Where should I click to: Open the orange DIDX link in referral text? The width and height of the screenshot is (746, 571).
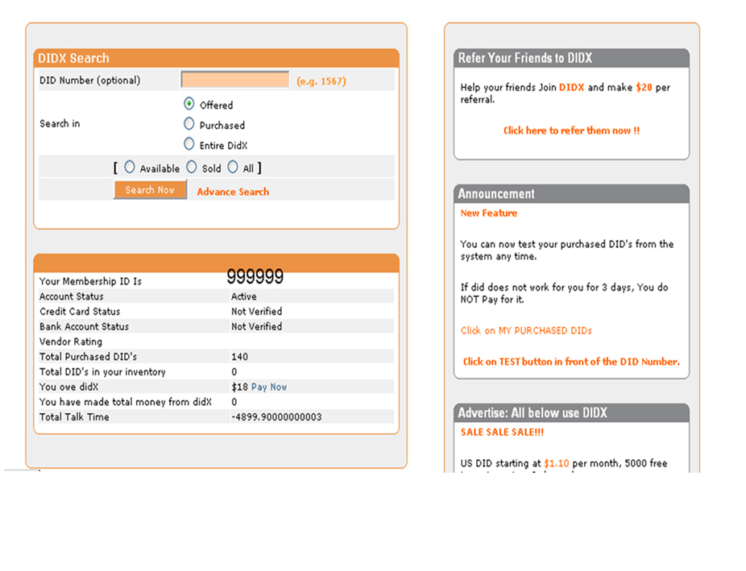571,87
